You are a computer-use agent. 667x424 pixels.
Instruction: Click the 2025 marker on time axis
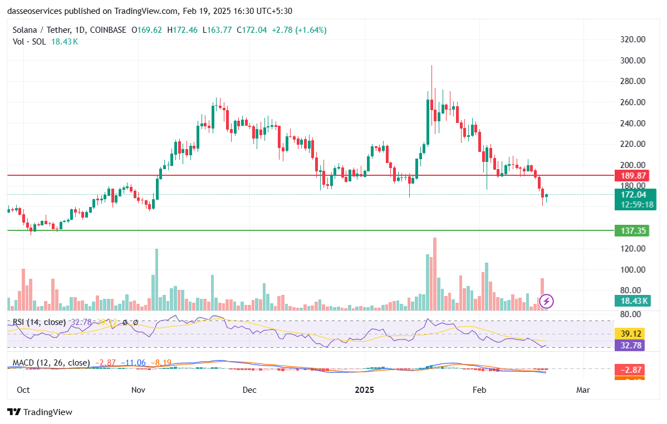[365, 390]
